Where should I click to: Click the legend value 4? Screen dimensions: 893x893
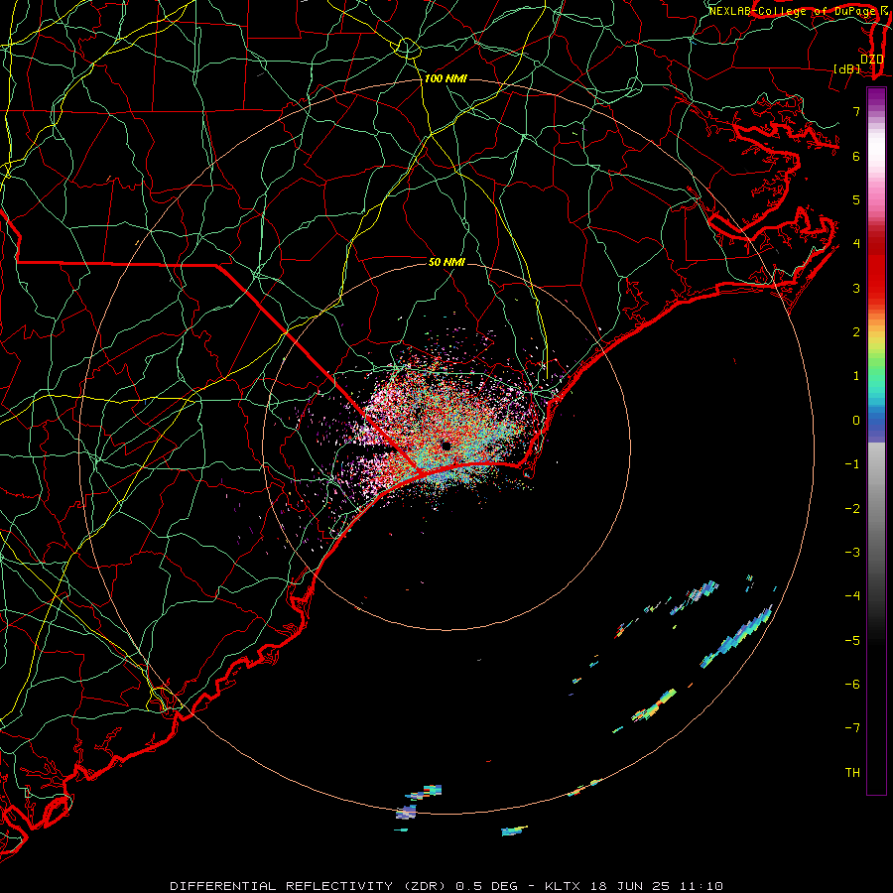click(856, 244)
